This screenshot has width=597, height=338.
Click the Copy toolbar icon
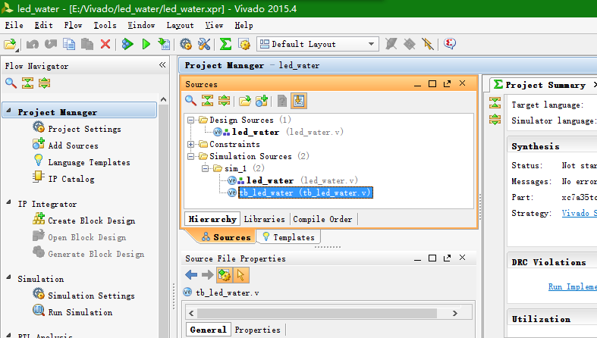tap(69, 44)
